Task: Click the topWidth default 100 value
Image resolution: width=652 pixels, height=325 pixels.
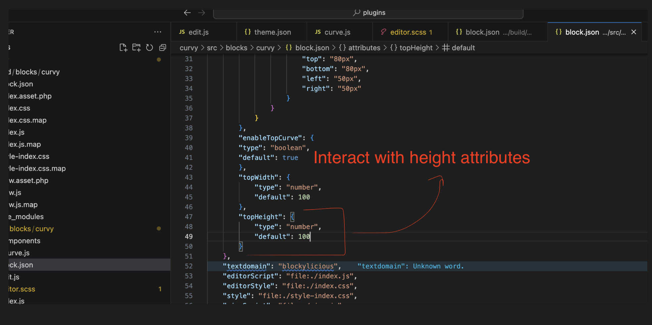Action: pyautogui.click(x=304, y=197)
